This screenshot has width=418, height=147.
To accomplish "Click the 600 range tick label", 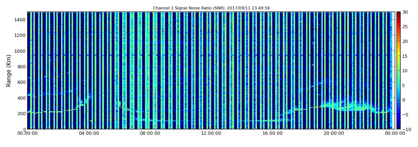I will point(21,82).
